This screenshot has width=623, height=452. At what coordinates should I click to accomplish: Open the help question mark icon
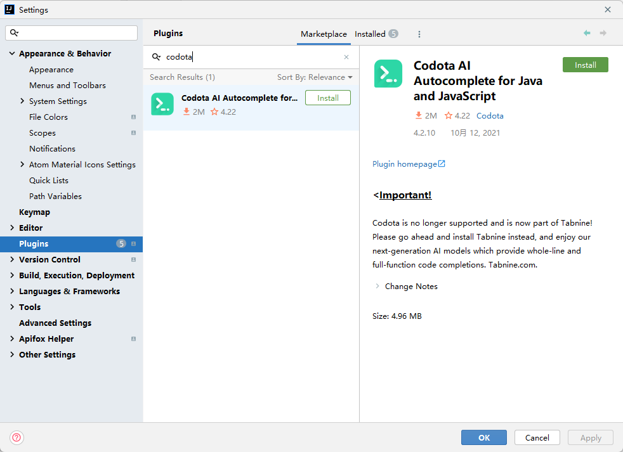click(16, 437)
